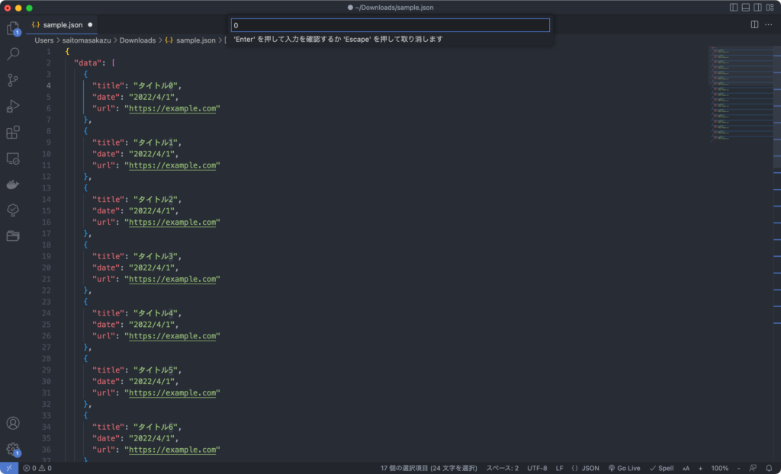Open the editor more actions ellipsis menu
781x474 pixels.
[768, 24]
